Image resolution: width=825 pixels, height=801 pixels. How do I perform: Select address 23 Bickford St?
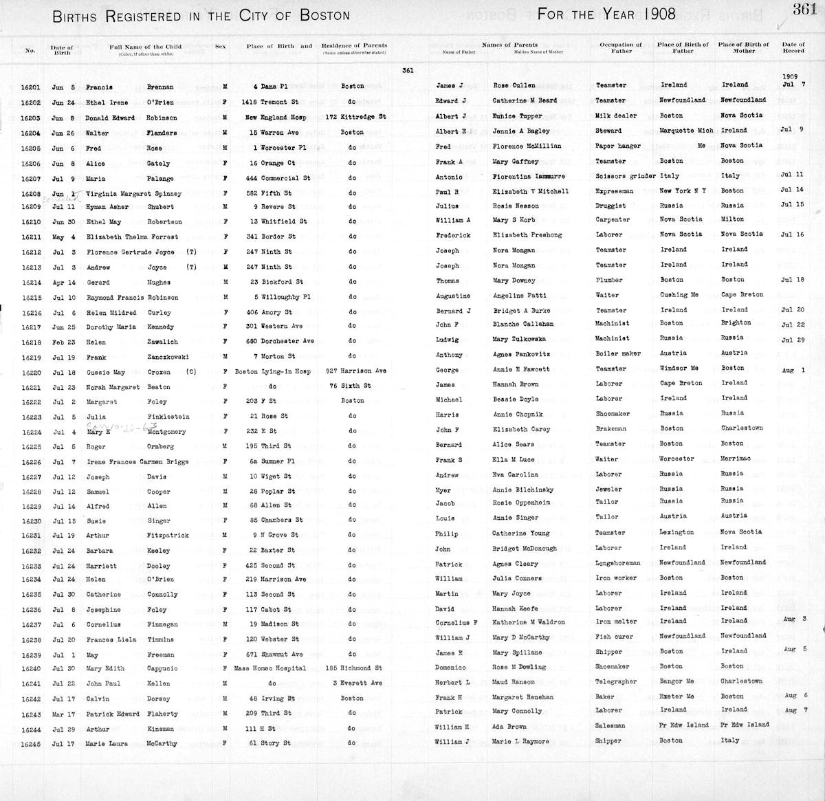[276, 282]
